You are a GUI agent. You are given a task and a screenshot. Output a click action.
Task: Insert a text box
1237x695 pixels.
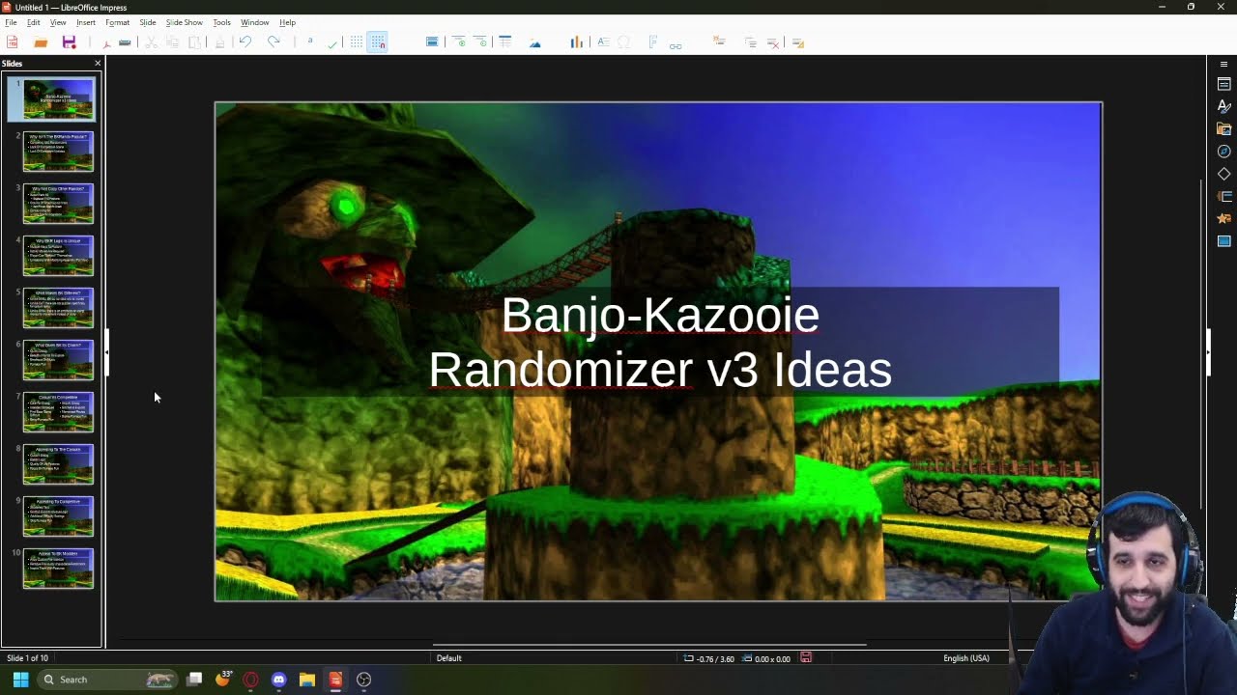[x=603, y=42]
